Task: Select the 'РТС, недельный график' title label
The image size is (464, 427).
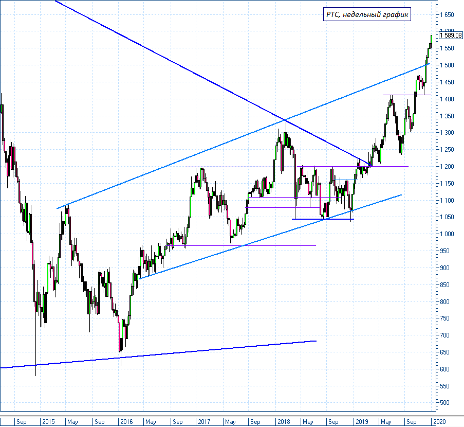Action: click(x=367, y=14)
